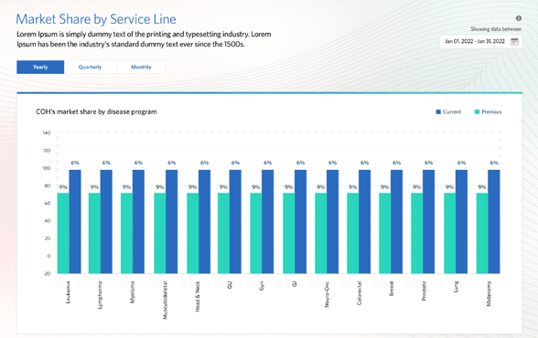The width and height of the screenshot is (538, 338).
Task: Click the Prostate current blue bar
Action: point(428,222)
